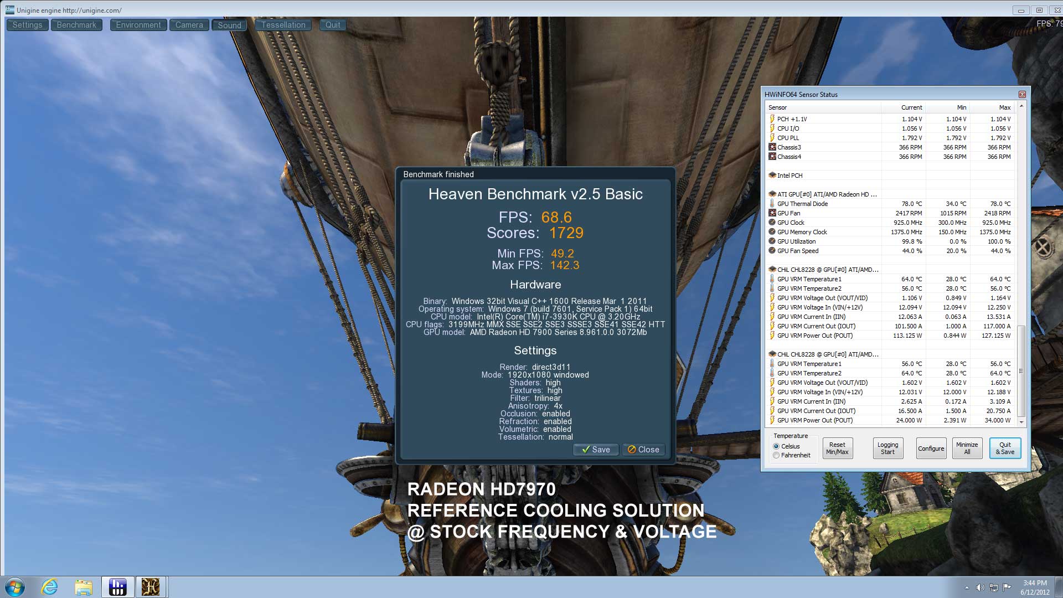Viewport: 1063px width, 598px height.
Task: Select the GPU Thermal Diode 78.0 °C value
Action: pyautogui.click(x=911, y=204)
